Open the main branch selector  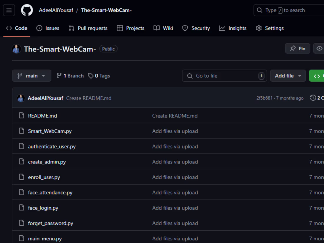(x=32, y=75)
